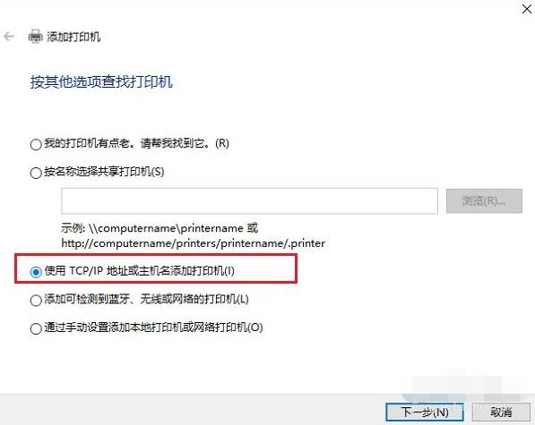Click label text 通过手动设置添加本地打印机或网络打印机(O)
The image size is (535, 425).
pos(153,327)
